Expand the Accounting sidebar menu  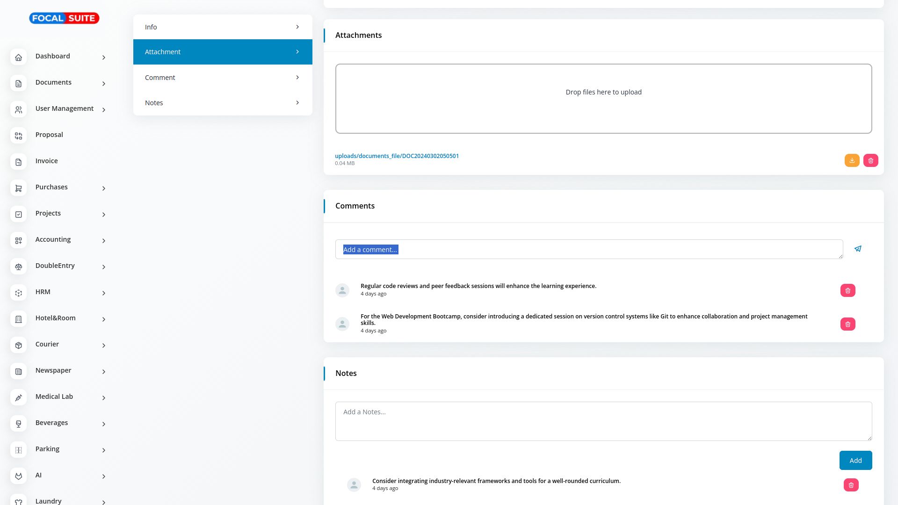103,240
